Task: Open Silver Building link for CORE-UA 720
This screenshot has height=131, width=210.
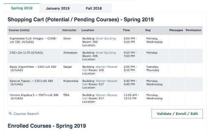Action: [x=106, y=39]
